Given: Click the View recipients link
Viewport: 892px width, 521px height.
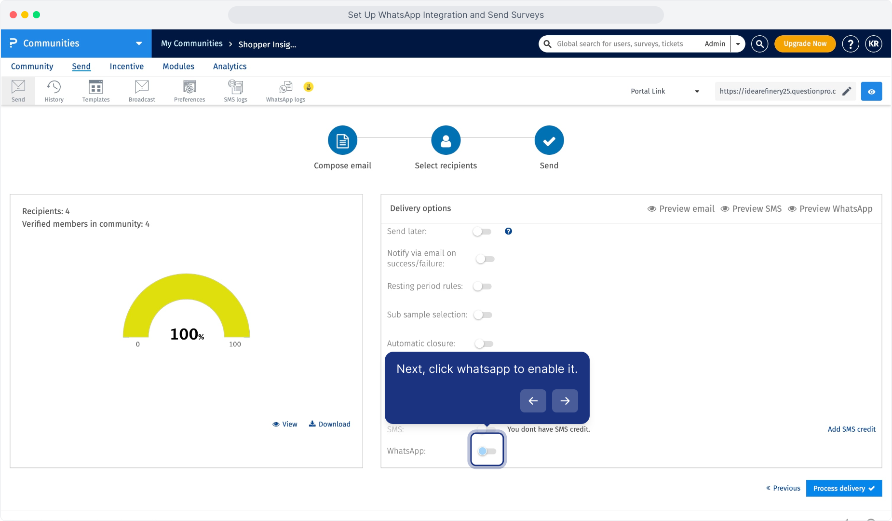Looking at the screenshot, I should (285, 424).
